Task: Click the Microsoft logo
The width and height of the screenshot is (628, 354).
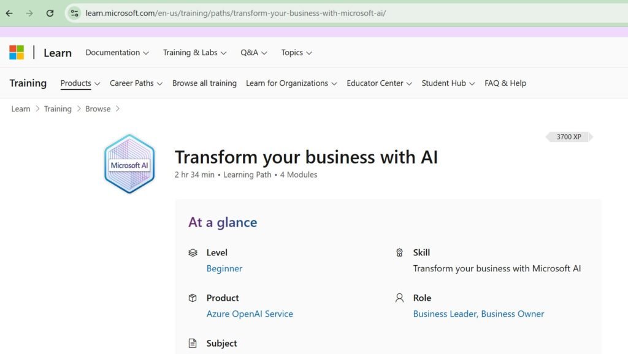Action: (x=17, y=53)
